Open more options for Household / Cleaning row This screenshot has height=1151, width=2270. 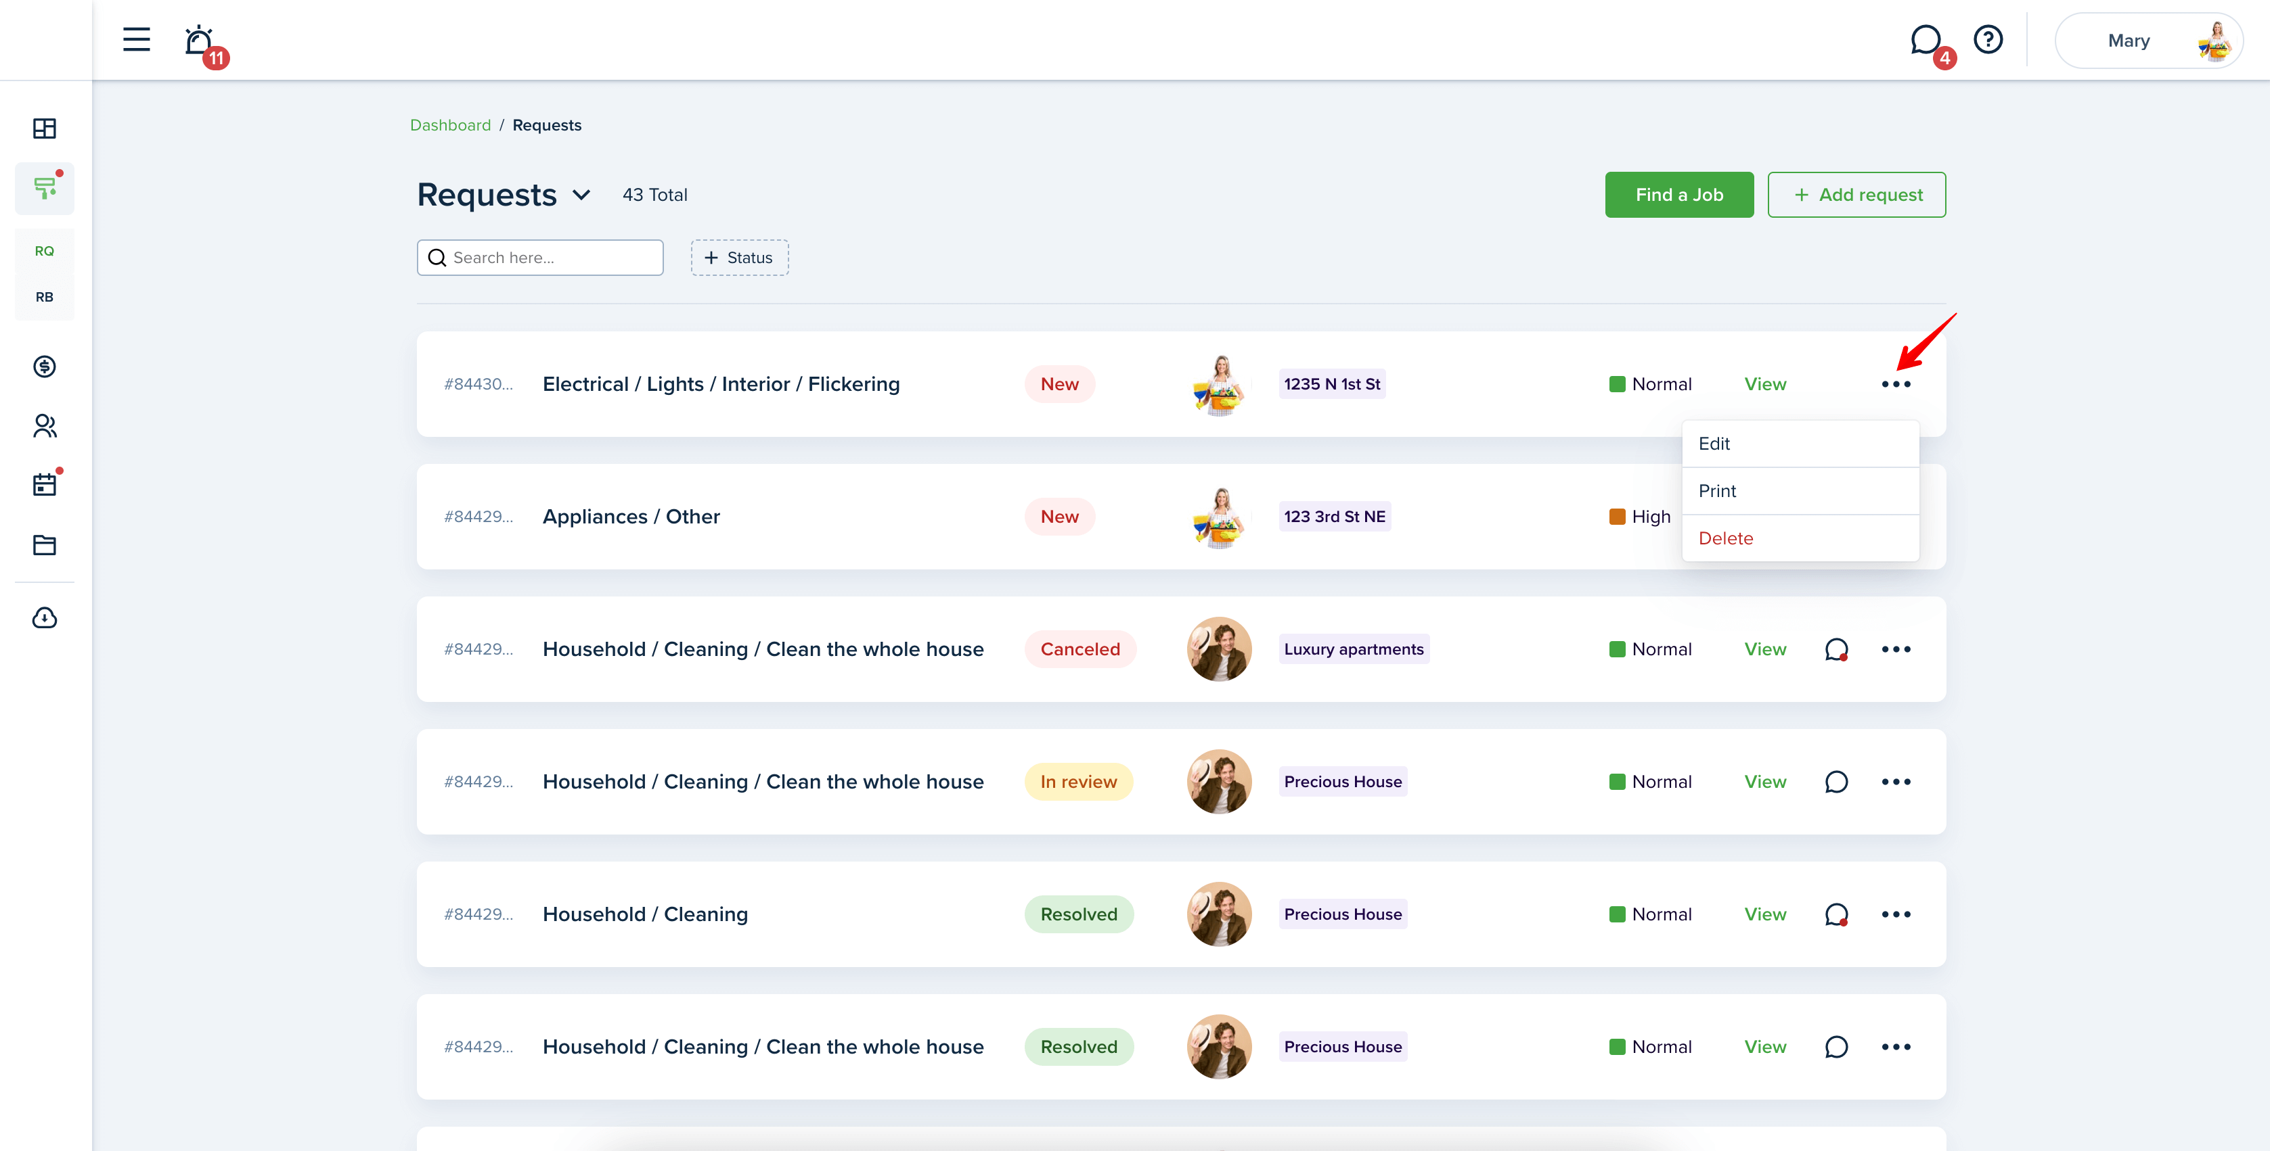tap(1896, 914)
